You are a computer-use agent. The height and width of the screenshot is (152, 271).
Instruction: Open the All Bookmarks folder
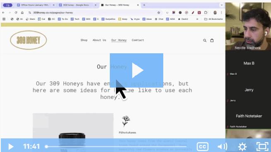point(214,19)
